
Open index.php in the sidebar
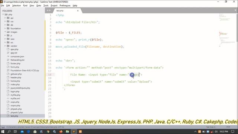coord(15,84)
